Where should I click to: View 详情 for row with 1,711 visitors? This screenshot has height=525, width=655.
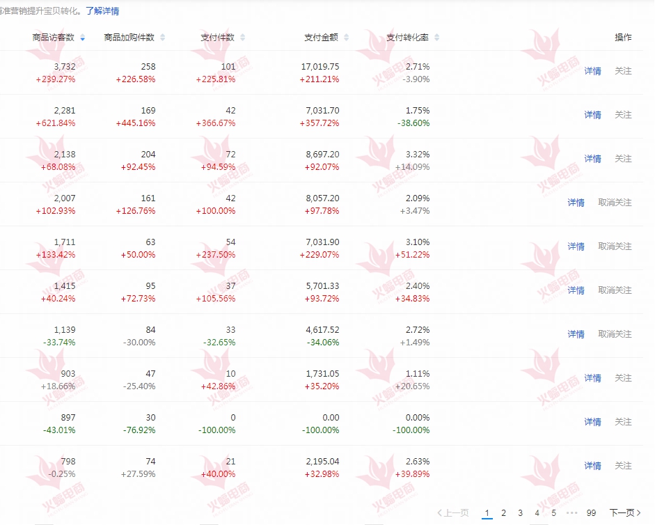click(576, 246)
